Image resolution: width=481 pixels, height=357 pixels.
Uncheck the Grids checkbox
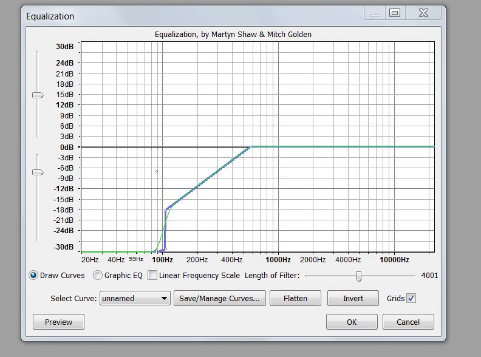point(411,298)
